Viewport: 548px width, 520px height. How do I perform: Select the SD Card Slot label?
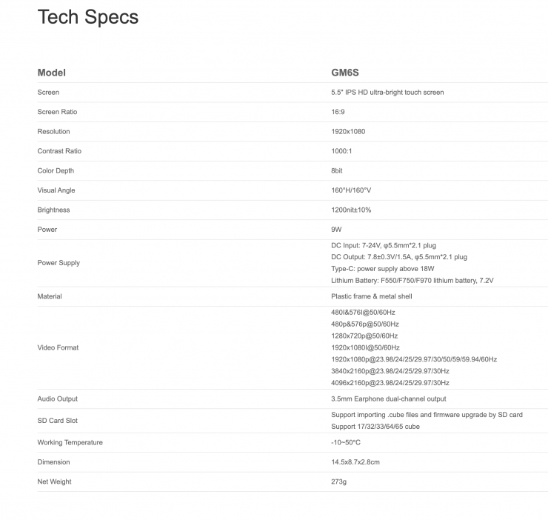(x=57, y=421)
